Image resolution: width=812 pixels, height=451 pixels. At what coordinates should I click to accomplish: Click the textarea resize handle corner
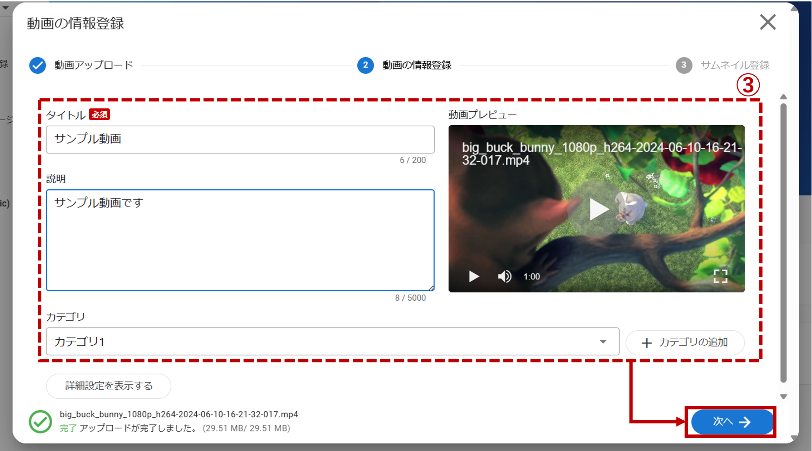tap(431, 288)
